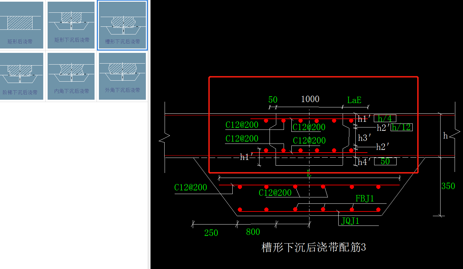Pick the 外角下沉后浇带 thumbnail
The image size is (463, 269).
tap(122, 76)
